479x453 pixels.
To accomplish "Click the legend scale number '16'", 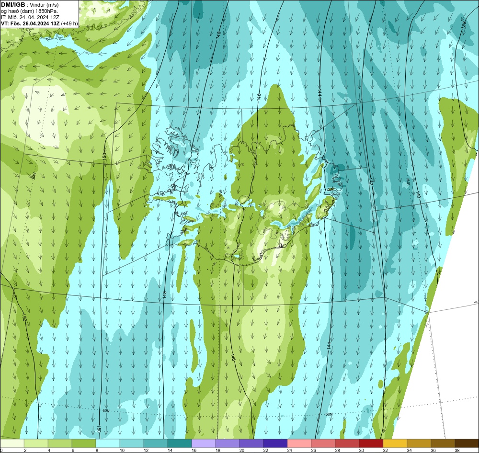I will click(x=194, y=450).
